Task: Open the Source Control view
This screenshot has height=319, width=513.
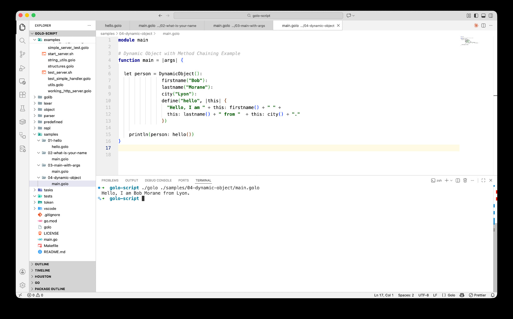Action: tap(23, 54)
